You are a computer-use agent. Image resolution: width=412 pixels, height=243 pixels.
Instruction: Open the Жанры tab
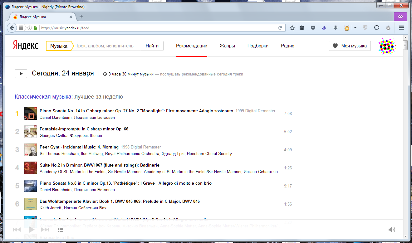[x=227, y=46]
